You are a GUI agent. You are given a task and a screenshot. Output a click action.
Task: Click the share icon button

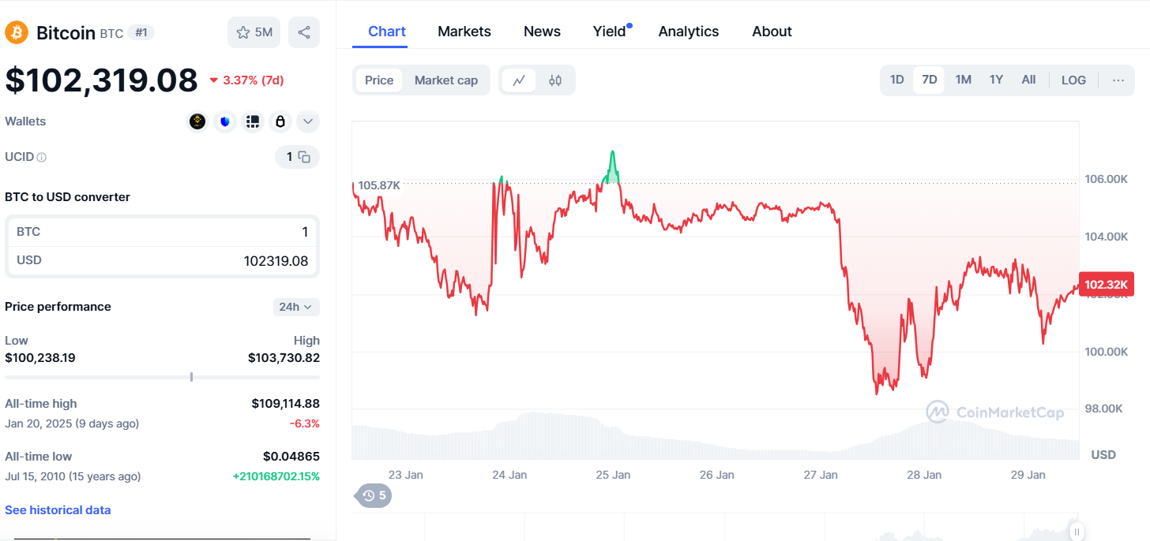pyautogui.click(x=304, y=32)
